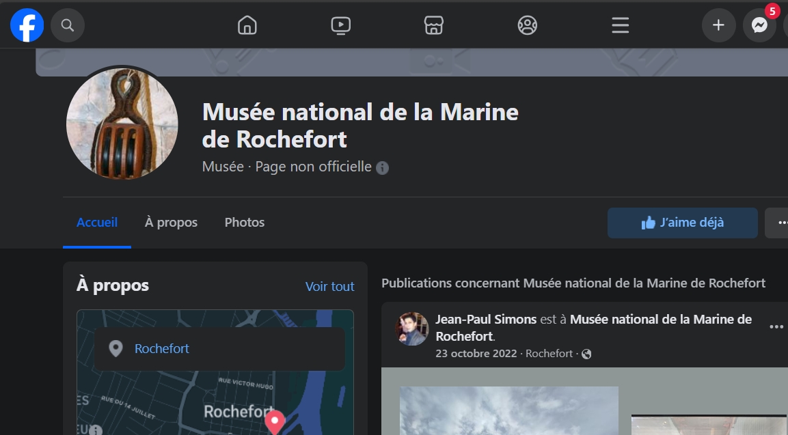This screenshot has width=788, height=435.
Task: Click the location pin icon beside Rochefort
Action: pos(116,348)
